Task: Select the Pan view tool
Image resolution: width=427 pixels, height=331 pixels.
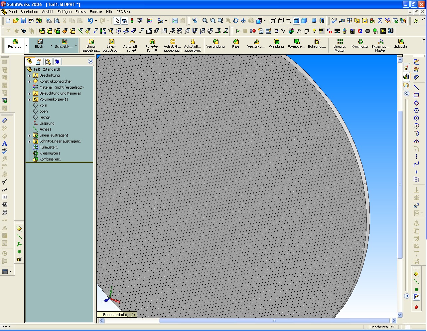Action: (243, 21)
